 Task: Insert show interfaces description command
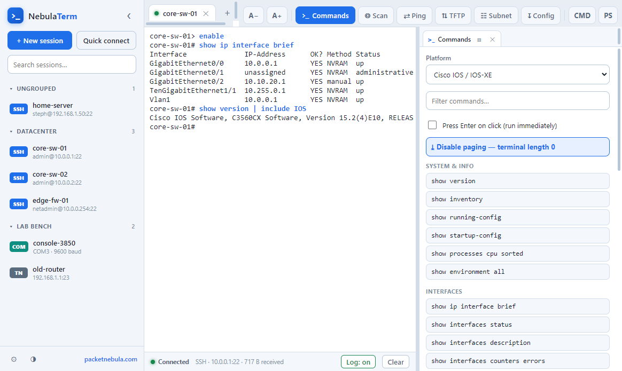click(x=518, y=343)
